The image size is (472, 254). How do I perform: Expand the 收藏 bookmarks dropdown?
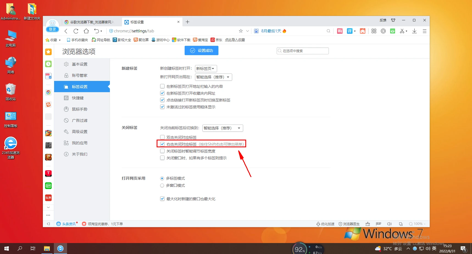click(x=53, y=40)
